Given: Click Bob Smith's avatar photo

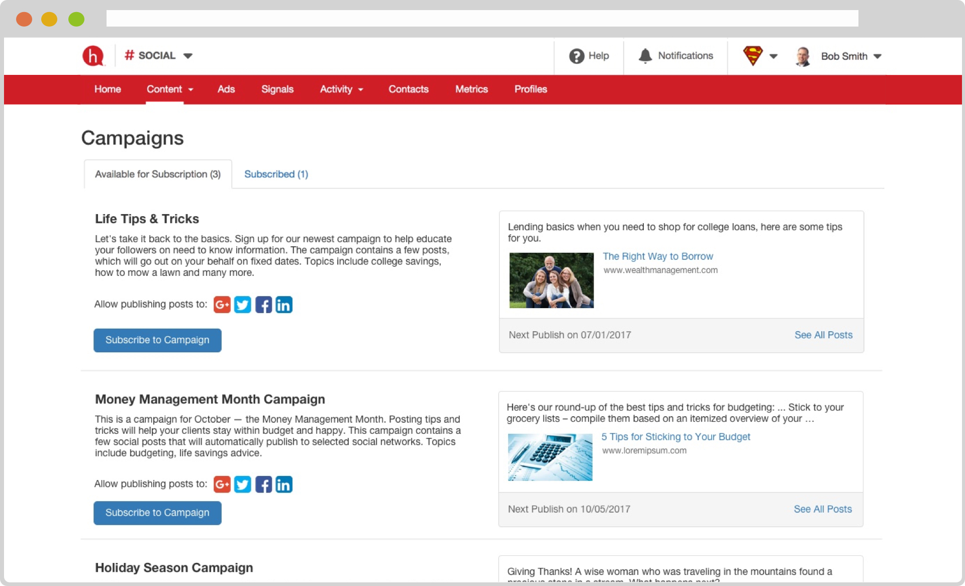Looking at the screenshot, I should point(803,56).
